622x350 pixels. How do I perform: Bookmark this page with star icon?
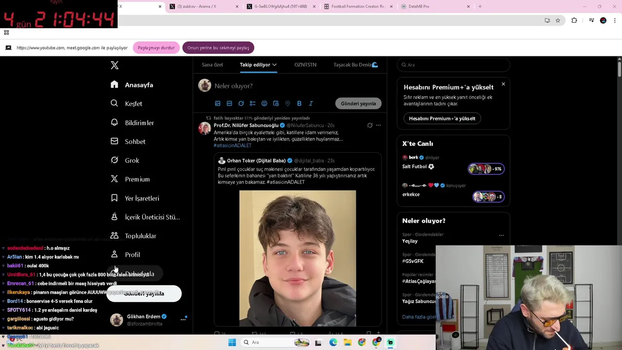558,20
